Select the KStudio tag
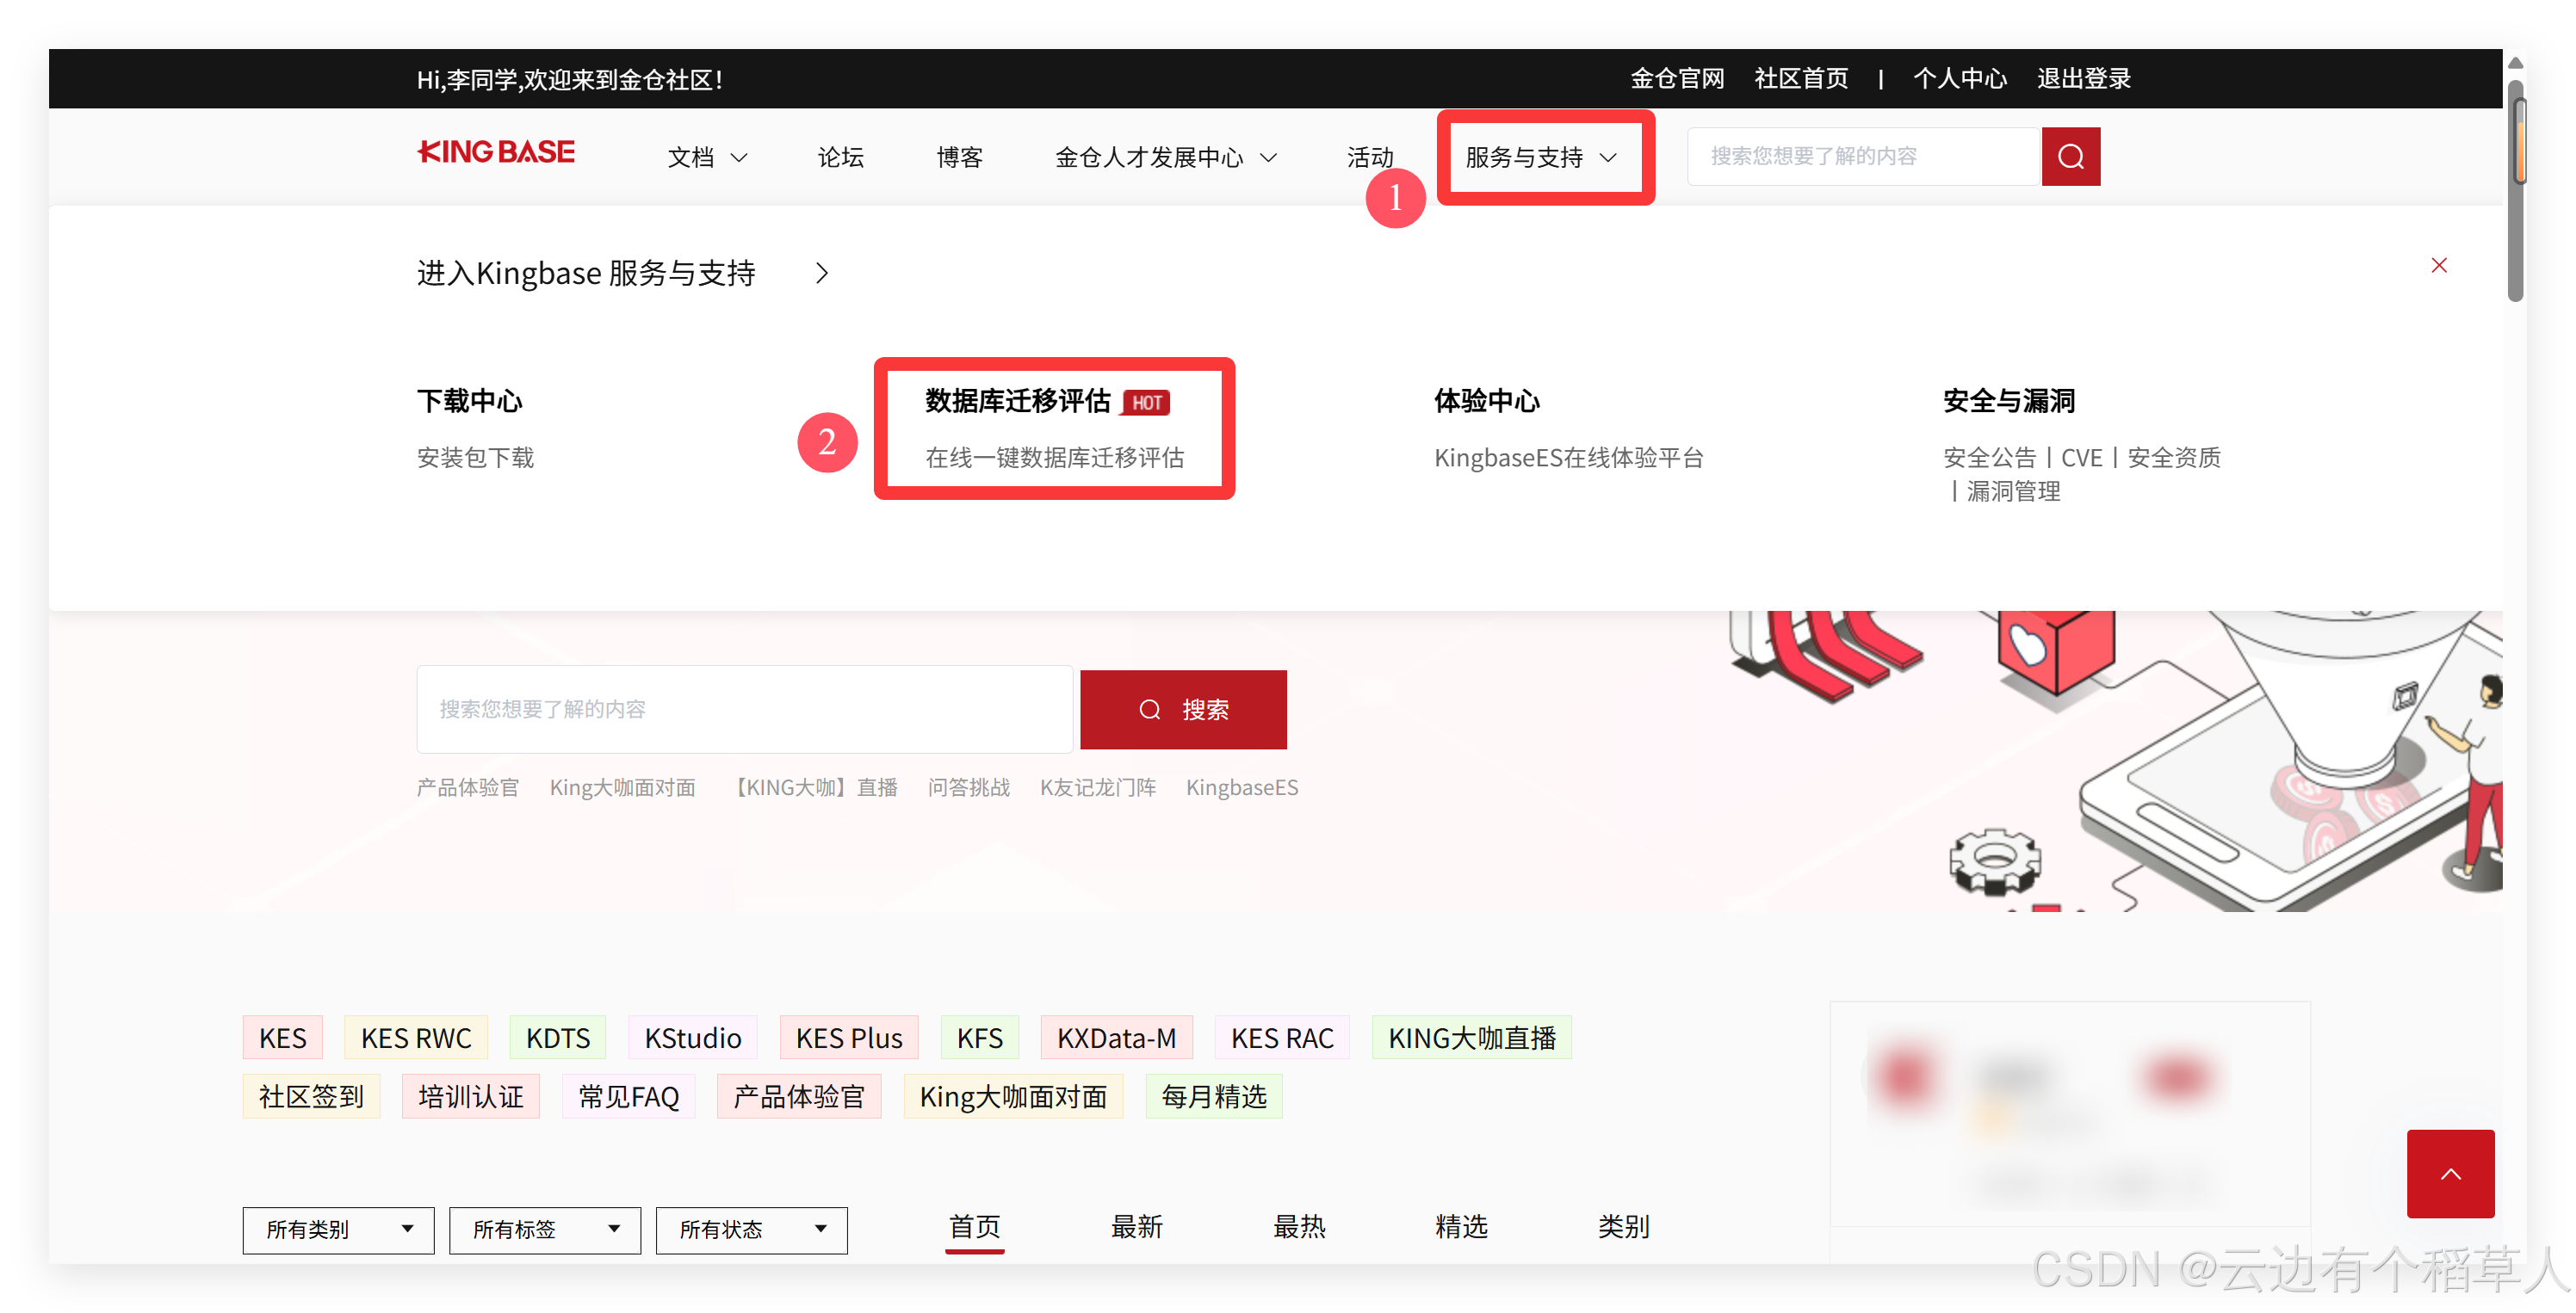The height and width of the screenshot is (1313, 2576). pos(693,1039)
